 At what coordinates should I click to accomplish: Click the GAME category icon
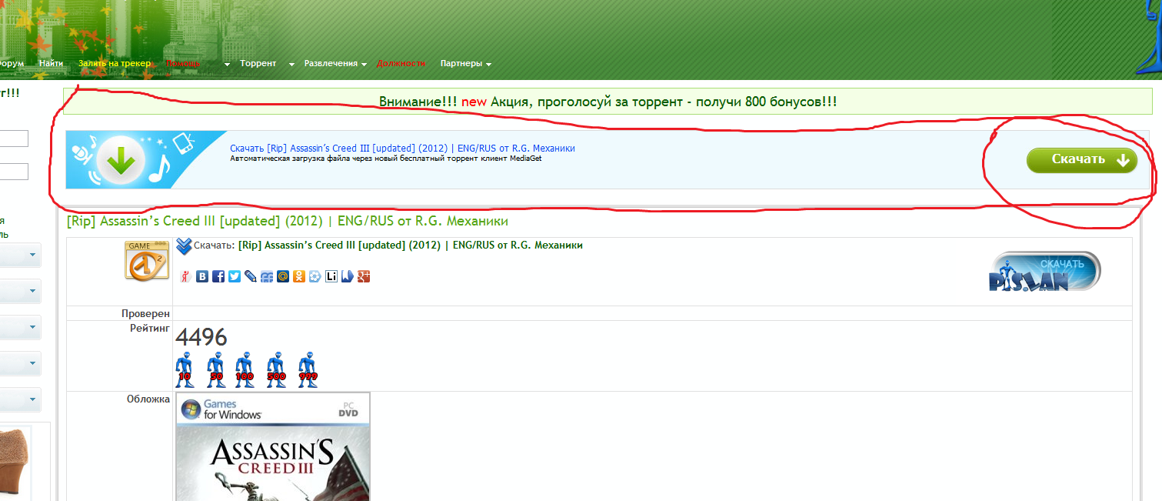pyautogui.click(x=147, y=260)
